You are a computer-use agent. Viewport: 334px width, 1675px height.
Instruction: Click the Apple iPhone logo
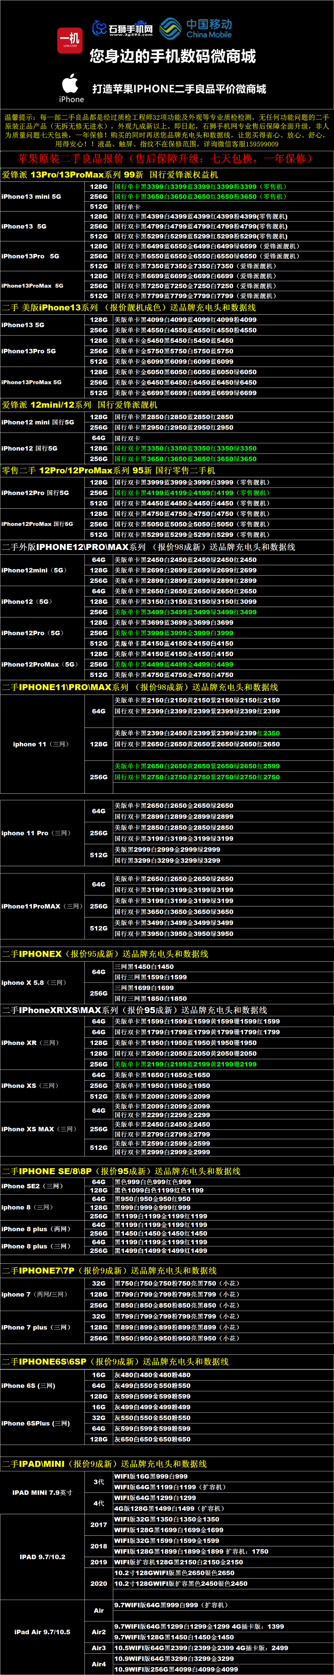pyautogui.click(x=71, y=88)
